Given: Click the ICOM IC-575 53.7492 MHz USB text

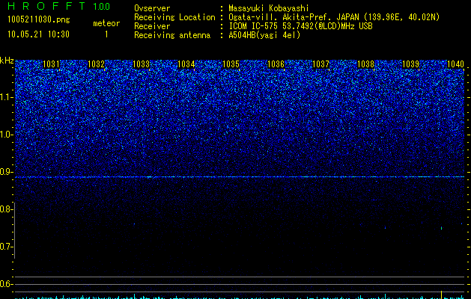Looking at the screenshot, I should (x=300, y=26).
